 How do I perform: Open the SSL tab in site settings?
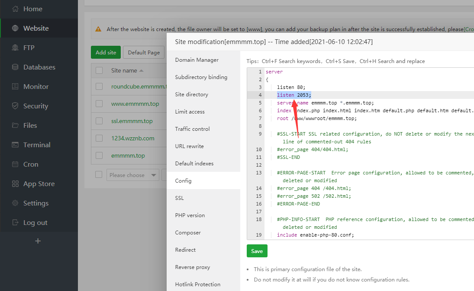(x=179, y=198)
